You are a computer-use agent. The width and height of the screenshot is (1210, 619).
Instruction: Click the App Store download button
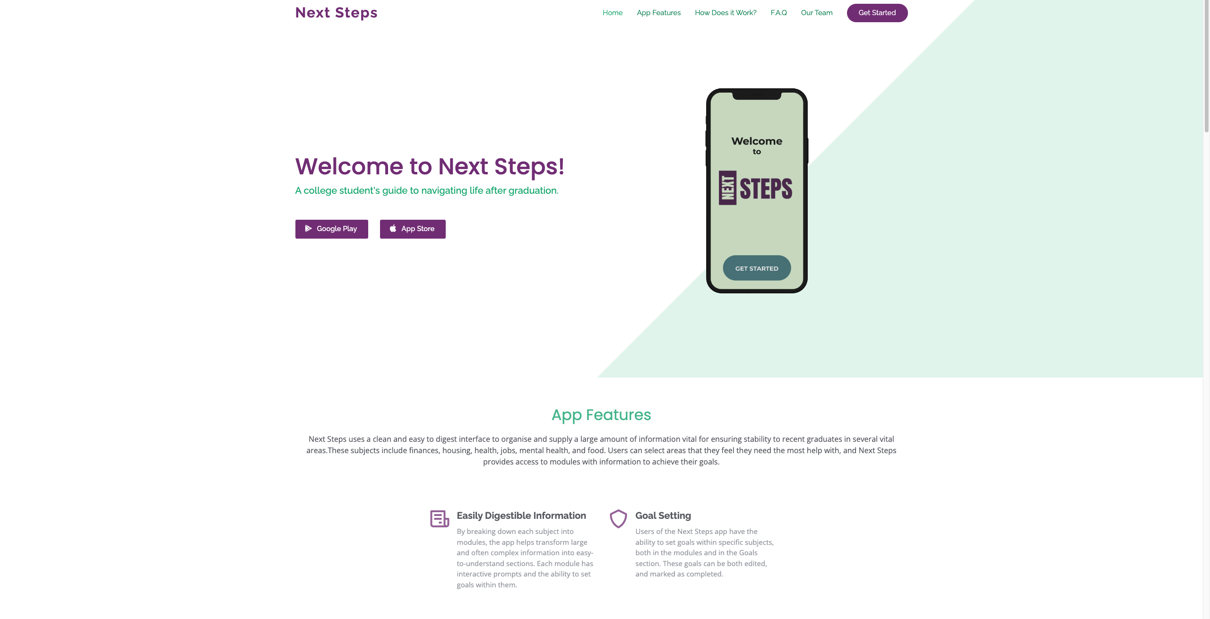tap(412, 228)
